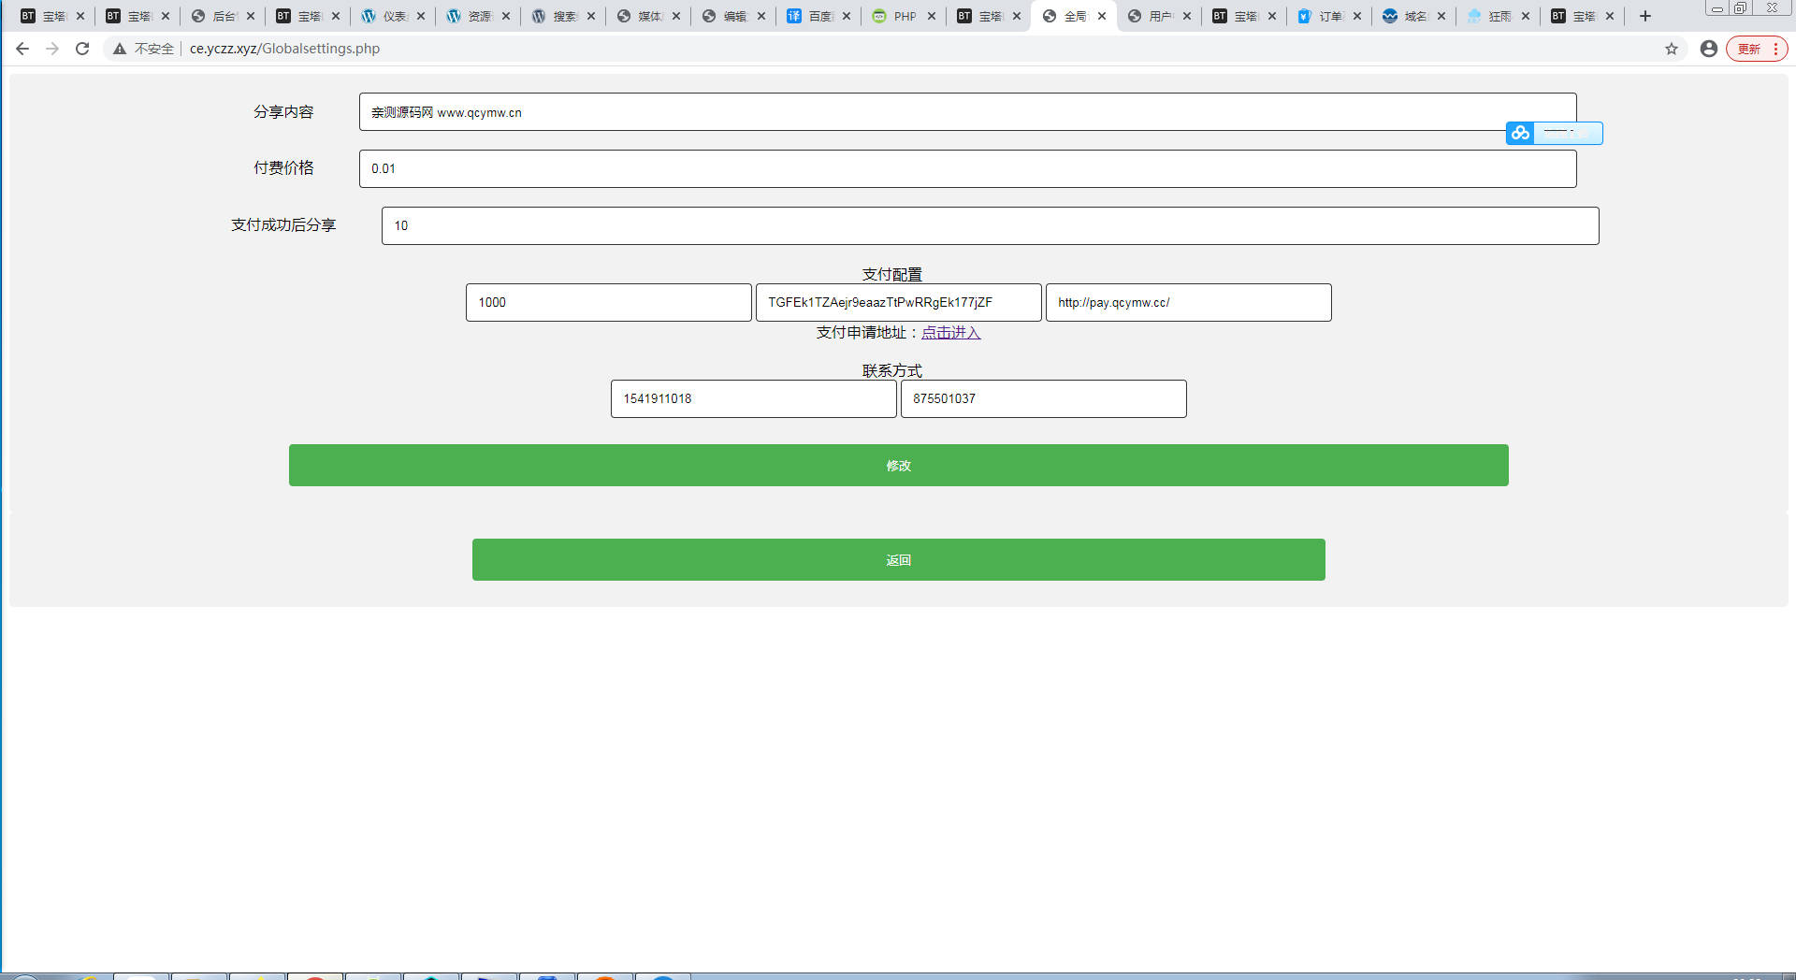Click the address bar URL ce.yczz.xyz/Globalsettings.php
The height and width of the screenshot is (980, 1796).
pyautogui.click(x=284, y=49)
